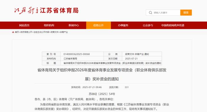Go to 新闻中心 in the navigation bar
This screenshot has width=207, height=112.
tap(74, 25)
